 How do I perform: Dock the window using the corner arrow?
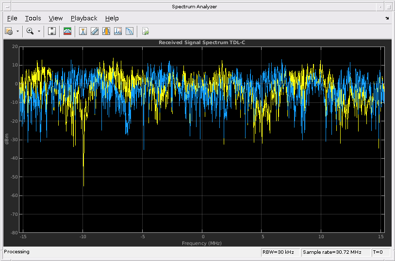[387, 18]
